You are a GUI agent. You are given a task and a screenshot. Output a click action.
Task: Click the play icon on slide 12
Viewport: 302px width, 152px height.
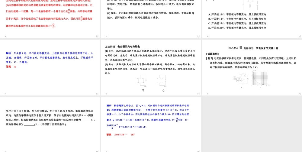(198, 36)
